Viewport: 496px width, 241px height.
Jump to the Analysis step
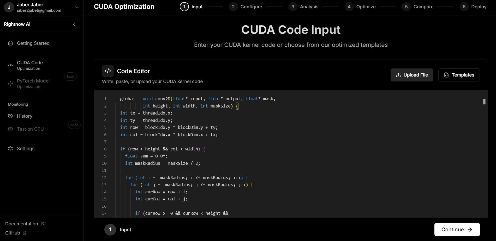click(303, 7)
